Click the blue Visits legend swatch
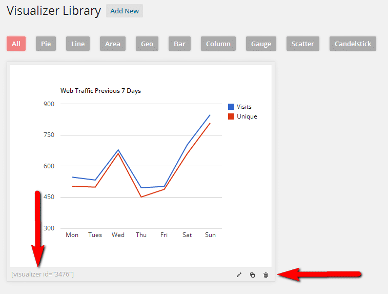 231,107
